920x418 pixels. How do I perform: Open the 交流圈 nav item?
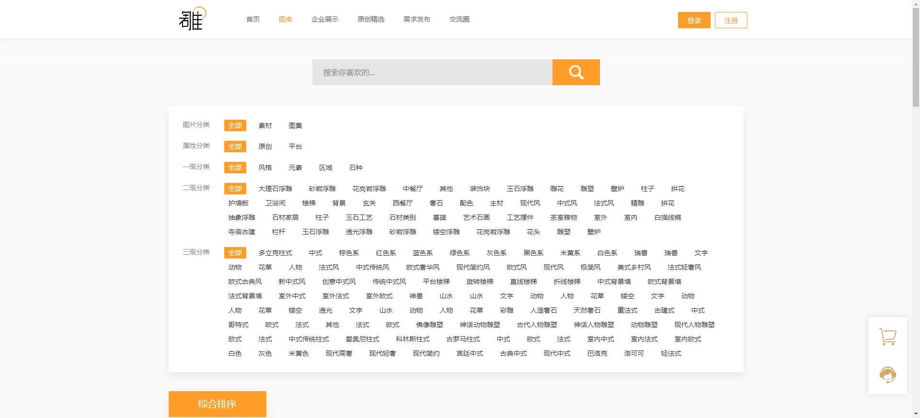(x=460, y=19)
